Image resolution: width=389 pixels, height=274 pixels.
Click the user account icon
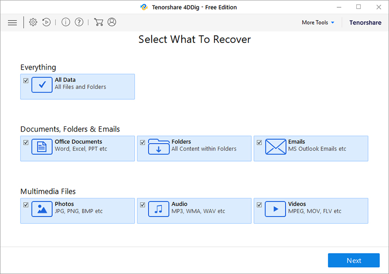pyautogui.click(x=112, y=22)
